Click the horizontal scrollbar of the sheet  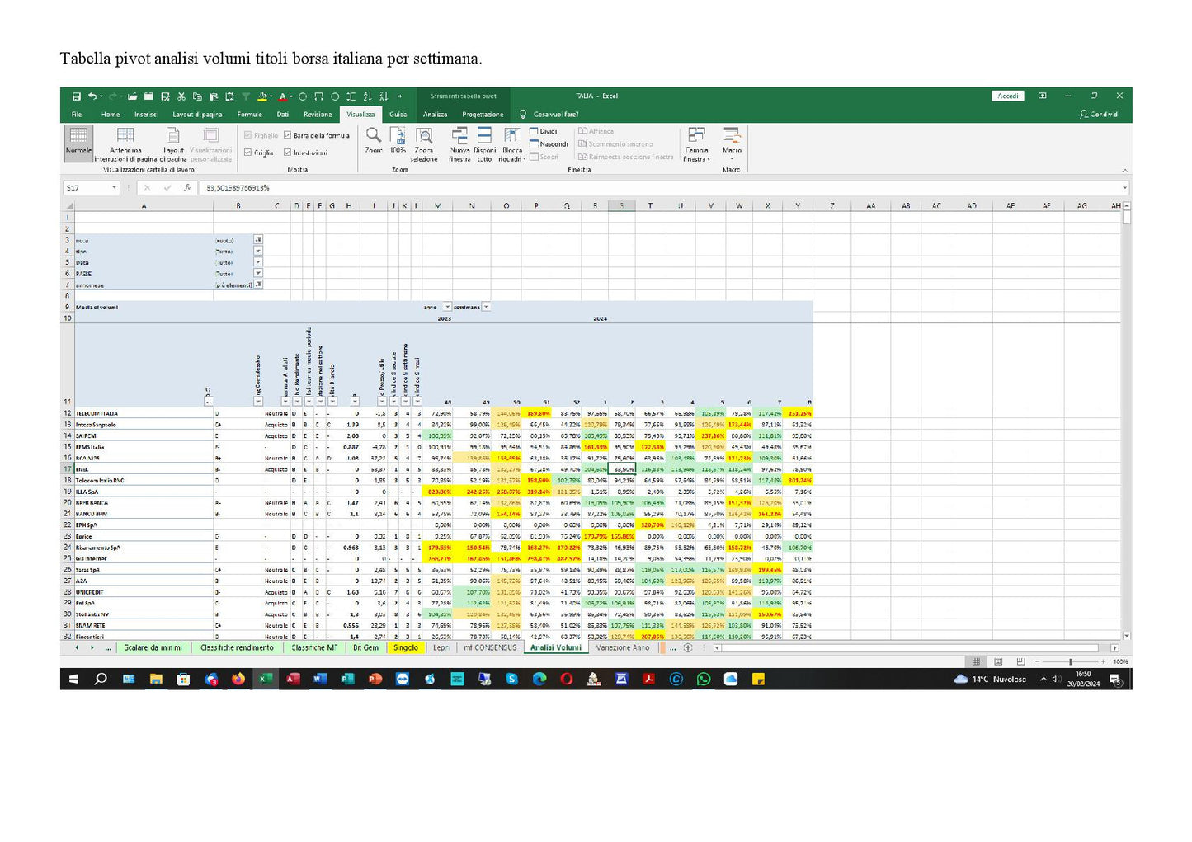coord(916,648)
